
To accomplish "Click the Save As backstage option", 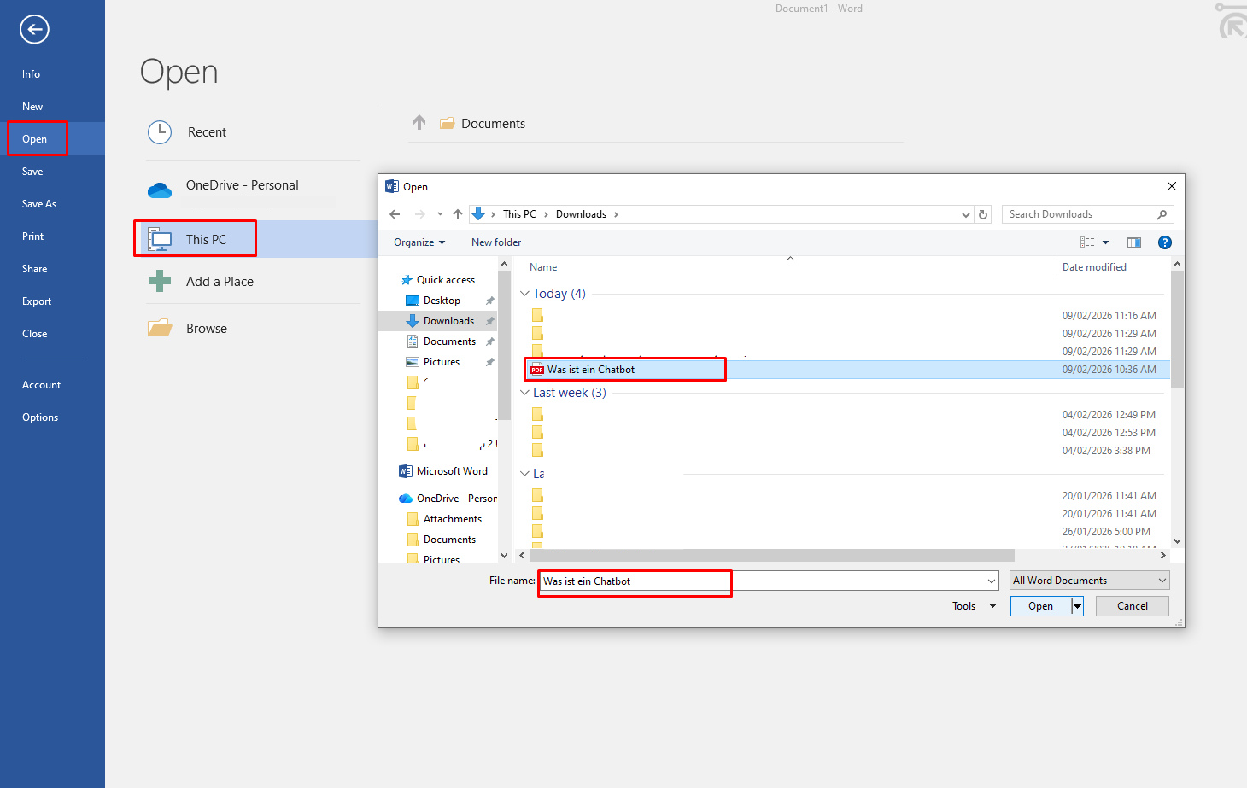I will [x=38, y=203].
